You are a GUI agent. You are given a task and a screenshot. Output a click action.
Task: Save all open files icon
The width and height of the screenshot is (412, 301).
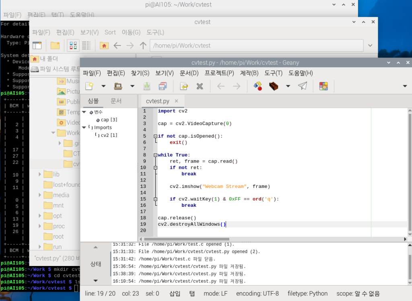163,86
